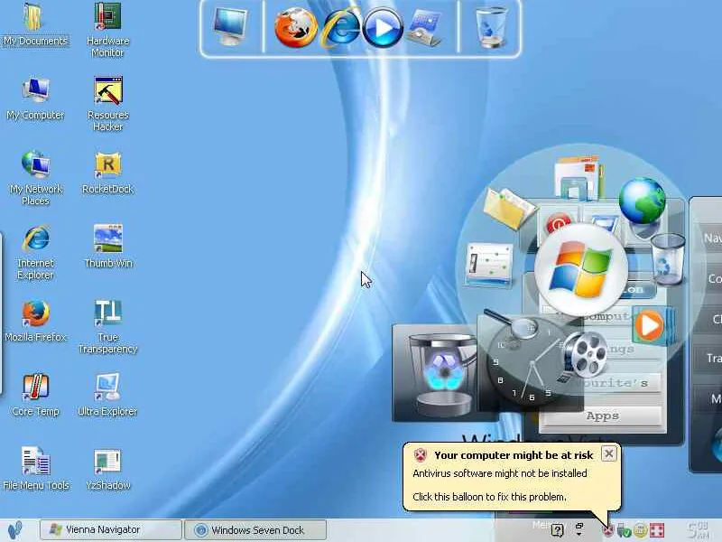Close the security warning balloon
The width and height of the screenshot is (722, 542).
click(x=608, y=454)
